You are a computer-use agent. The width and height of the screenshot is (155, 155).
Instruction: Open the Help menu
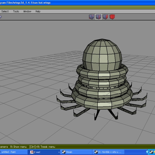point(38,12)
